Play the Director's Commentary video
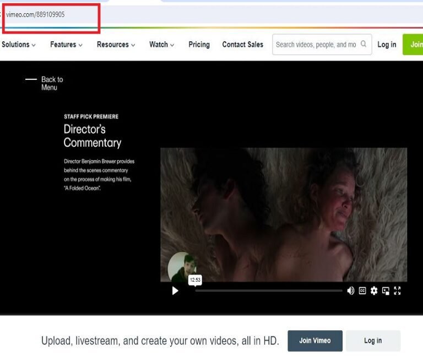 [x=175, y=291]
